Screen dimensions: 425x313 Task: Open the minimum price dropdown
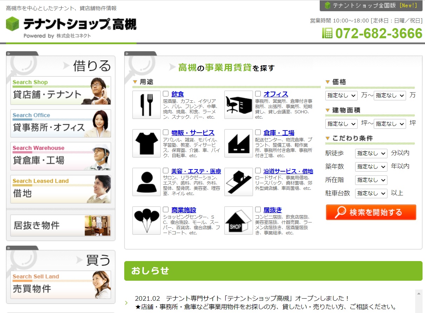[x=341, y=95]
